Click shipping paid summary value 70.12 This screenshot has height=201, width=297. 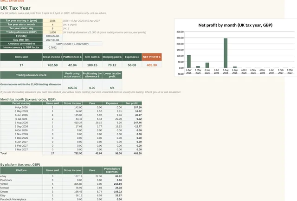112,65
